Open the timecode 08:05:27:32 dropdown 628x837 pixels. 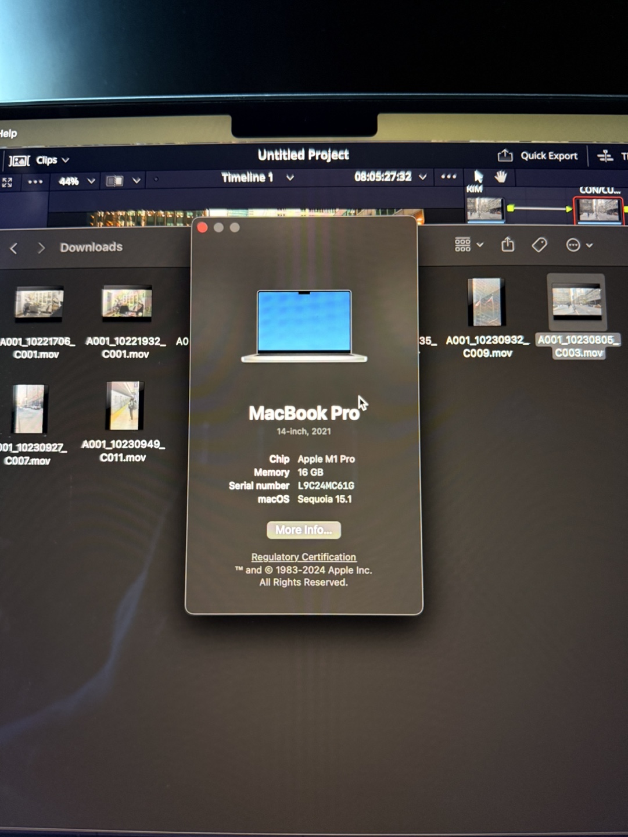tap(423, 177)
